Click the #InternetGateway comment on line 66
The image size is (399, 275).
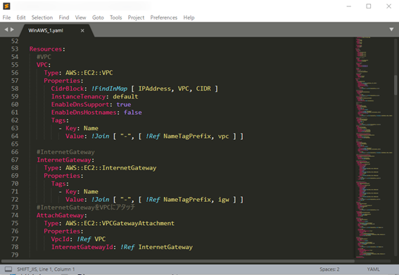[x=65, y=152]
